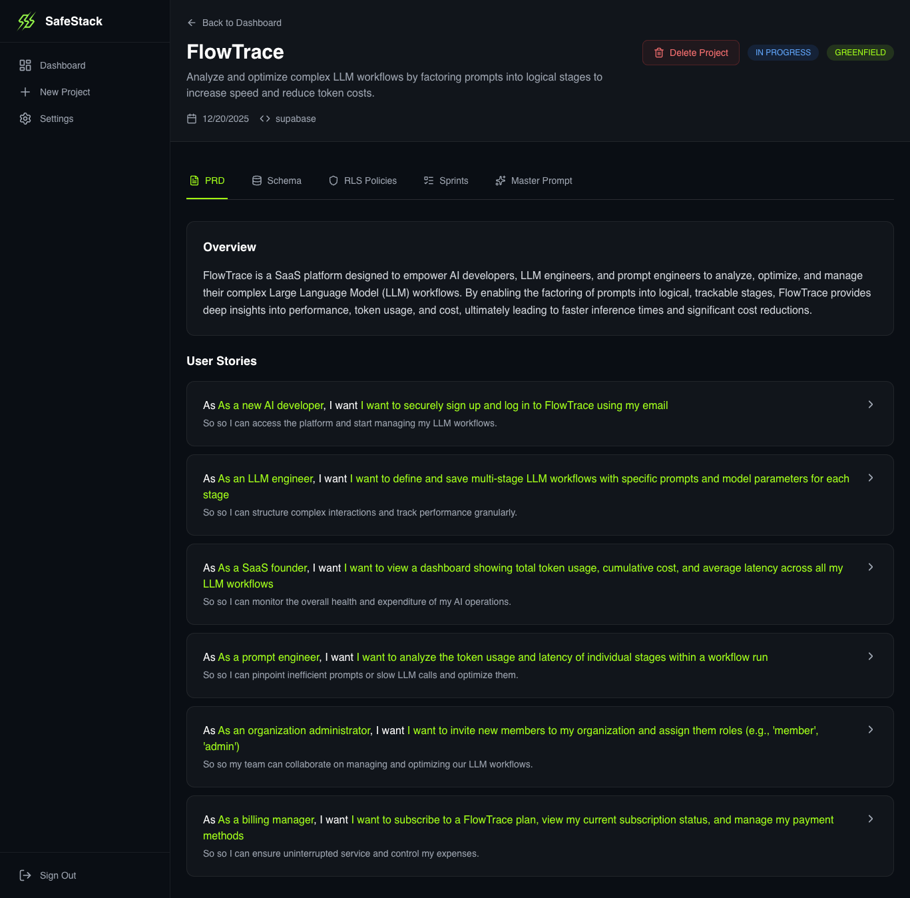The height and width of the screenshot is (898, 910).
Task: Click the shield icon on RLS Policies tab
Action: [x=333, y=181]
